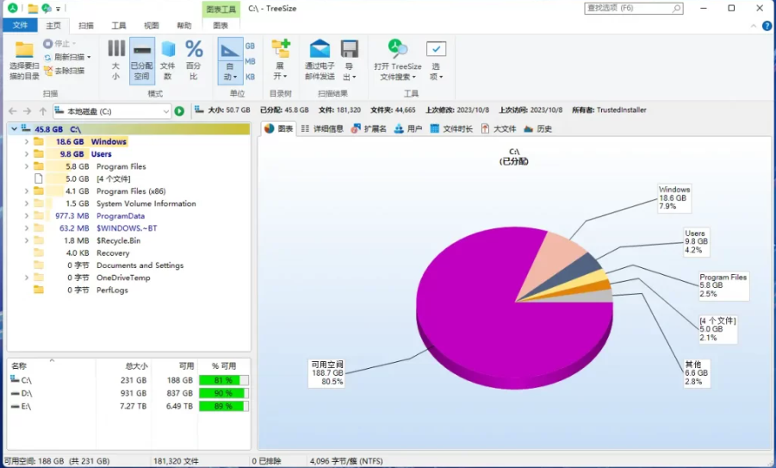Expand System Volume Information folder
This screenshot has height=468, width=776.
coord(26,203)
